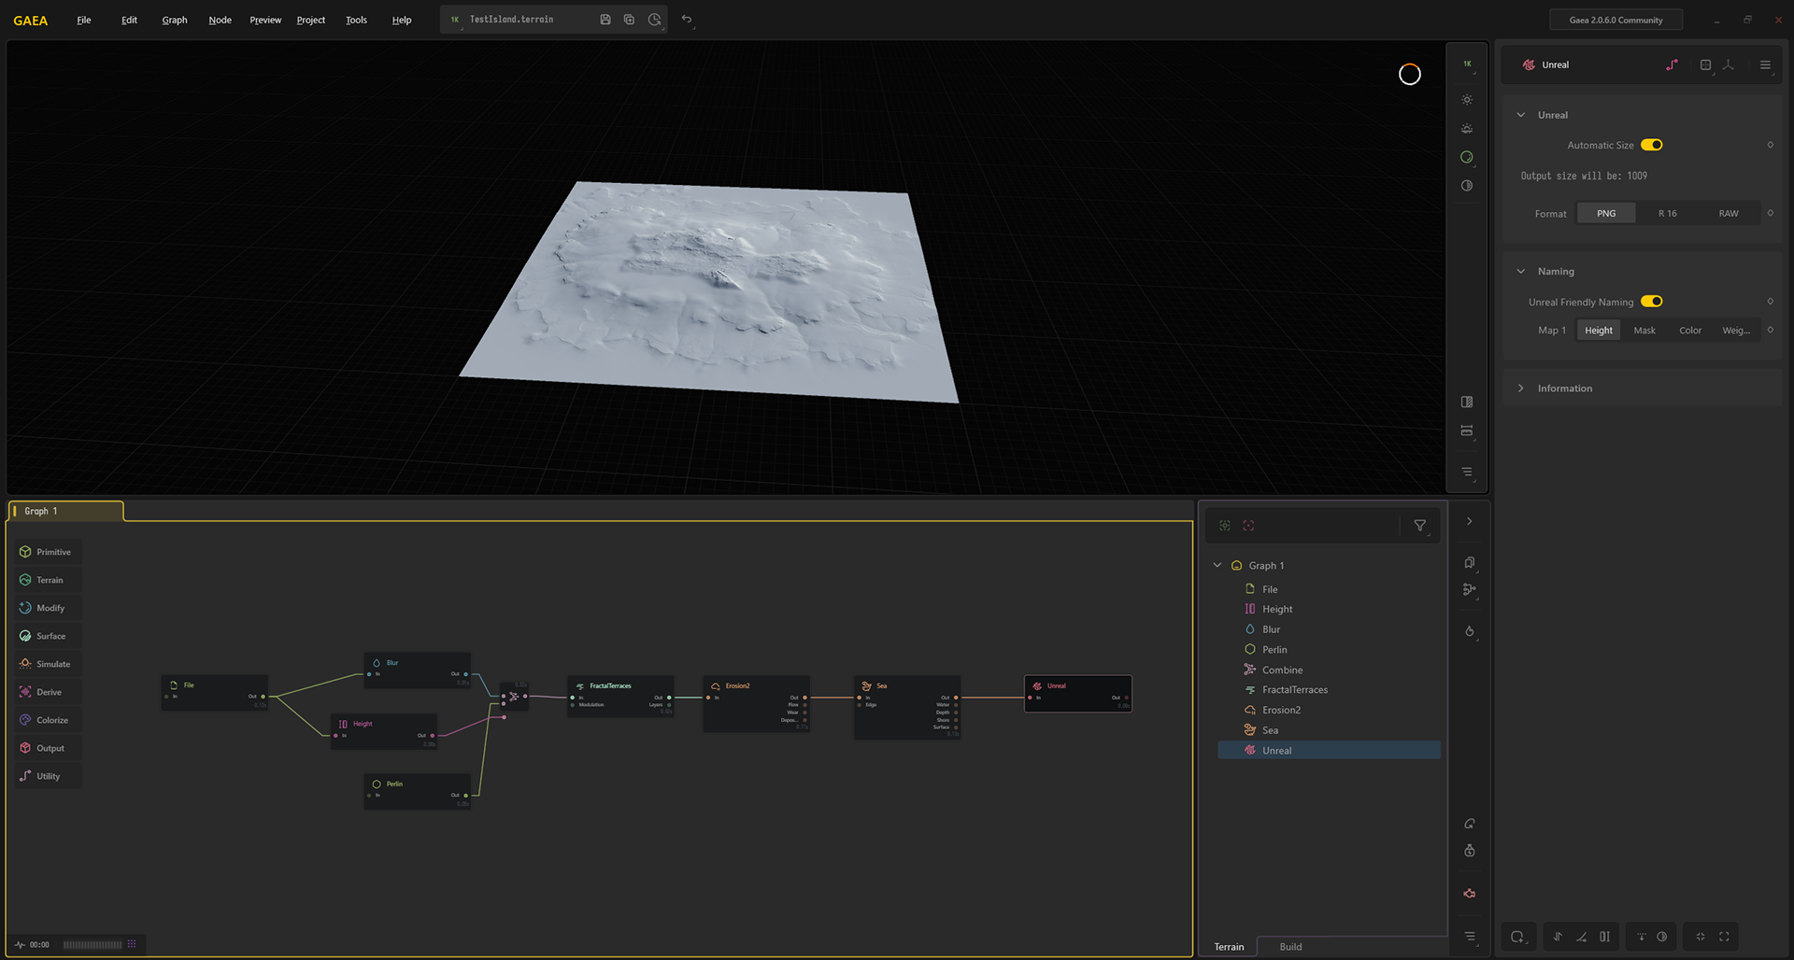Collapse the Graph 1 tree node

1217,566
